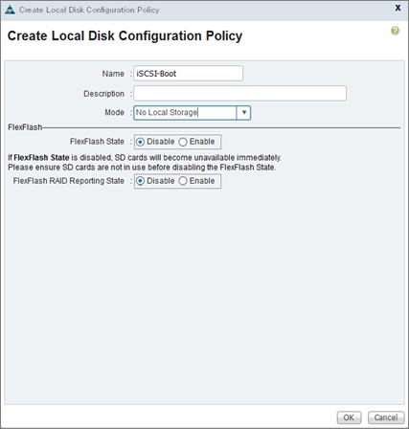This screenshot has width=409, height=429.
Task: Click the triangular logo icon in title bar
Action: pos(10,10)
